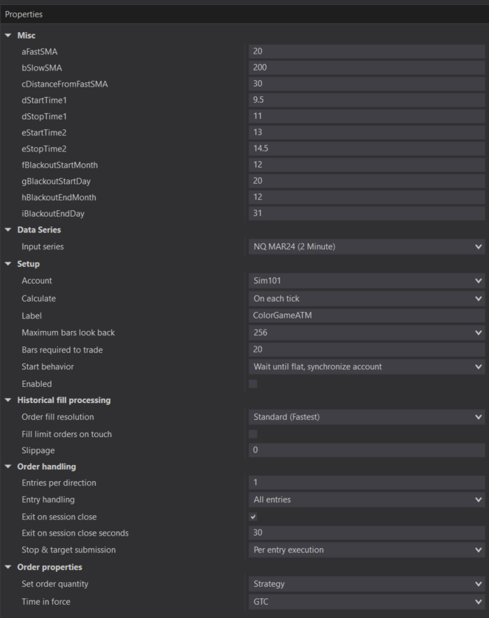Viewport: 489px width, 618px height.
Task: Uncheck Exit on session close
Action: 253,517
